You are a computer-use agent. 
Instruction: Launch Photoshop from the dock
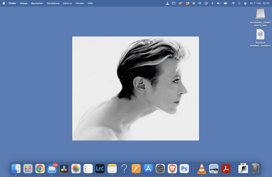[x=184, y=169]
